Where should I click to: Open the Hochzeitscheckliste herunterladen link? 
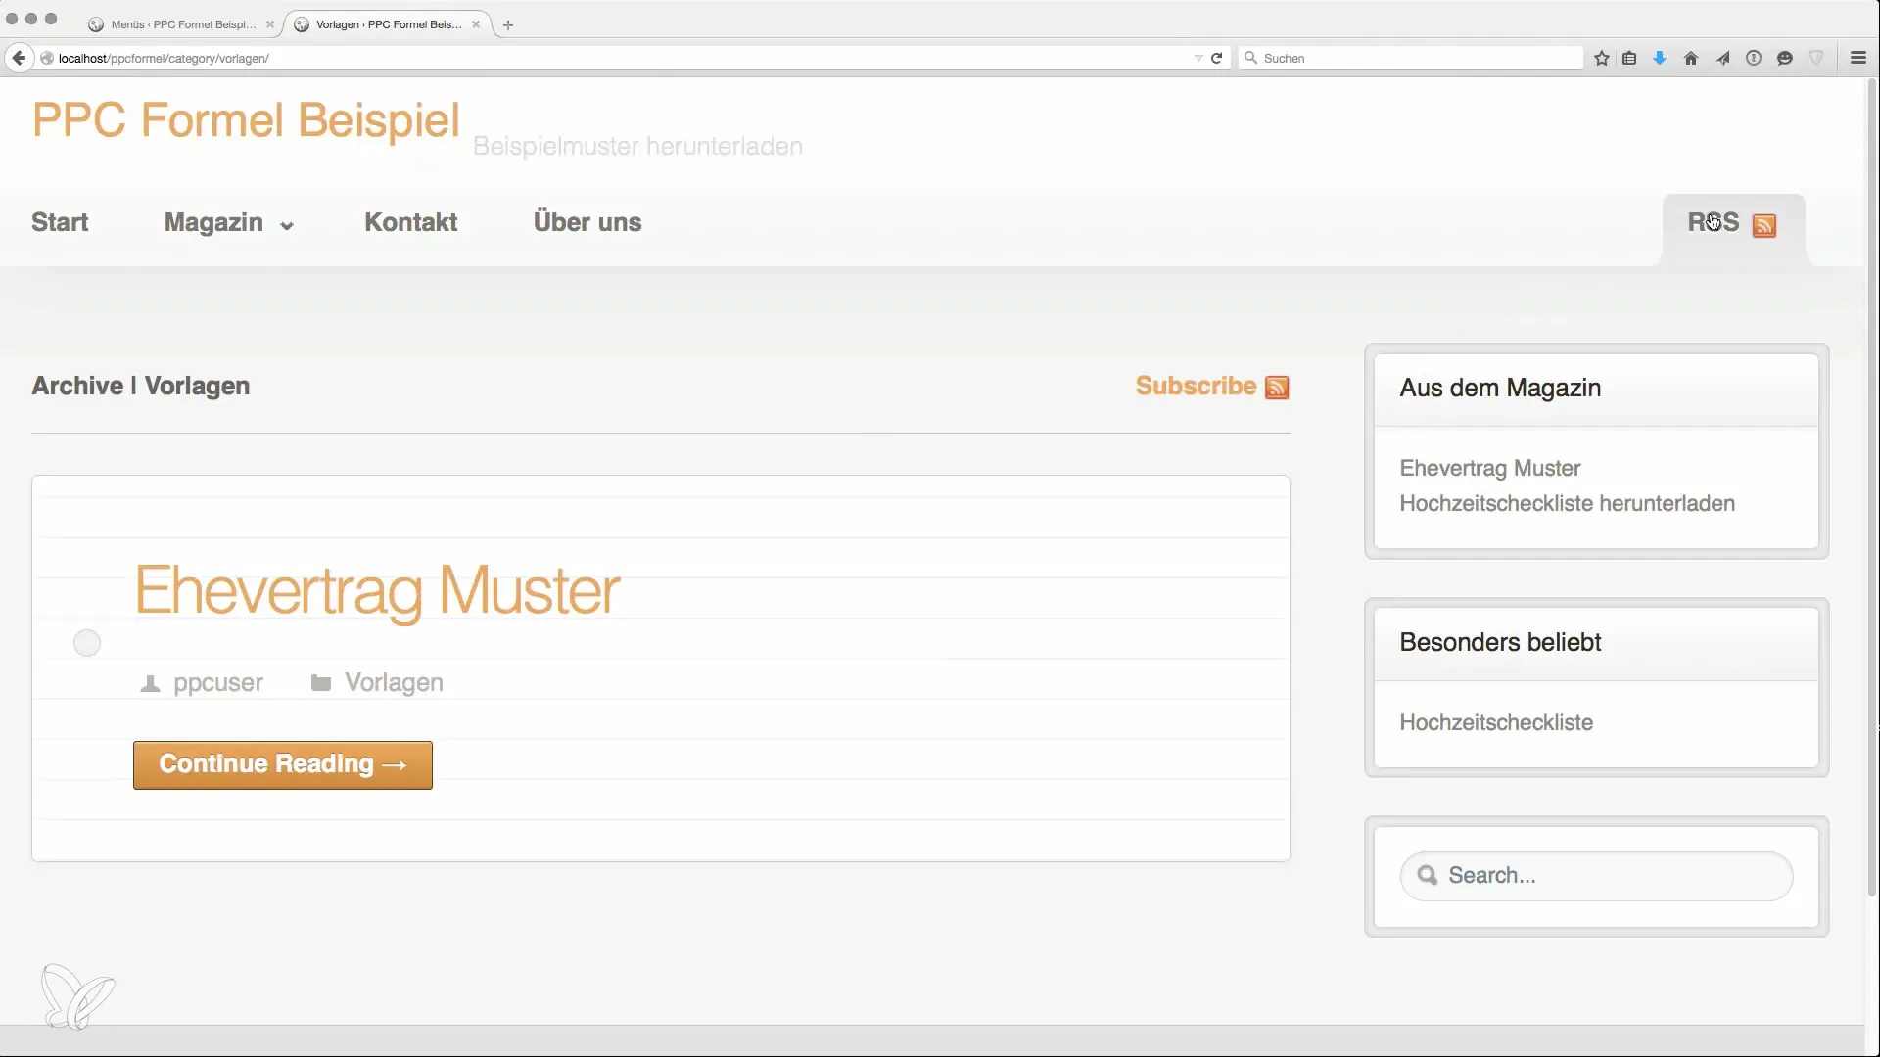(1567, 503)
